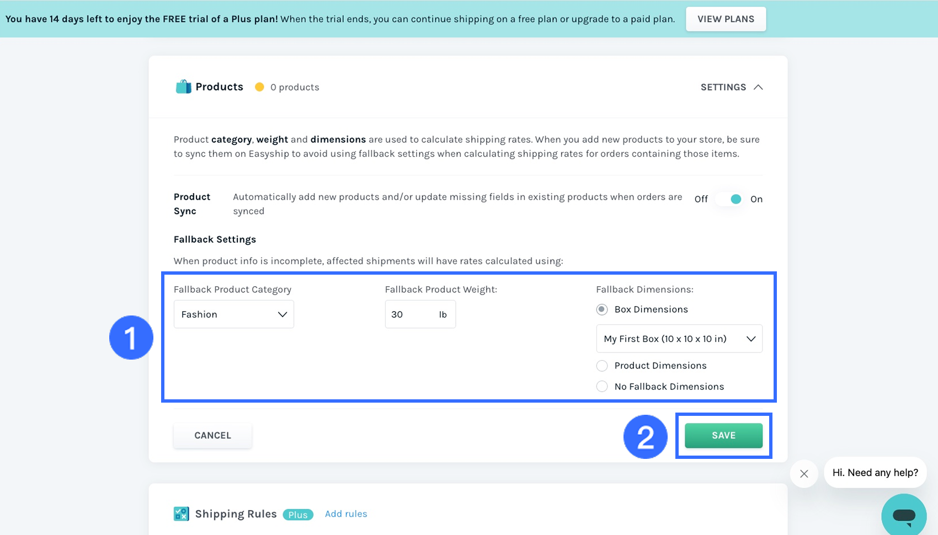Open the My First Box dropdown
This screenshot has height=535, width=938.
pyautogui.click(x=679, y=339)
